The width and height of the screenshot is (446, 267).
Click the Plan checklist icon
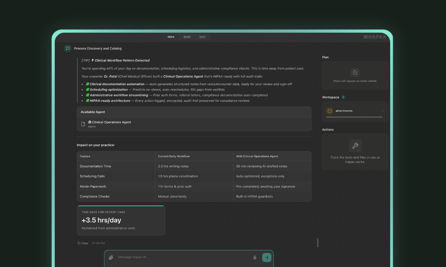[x=355, y=73]
